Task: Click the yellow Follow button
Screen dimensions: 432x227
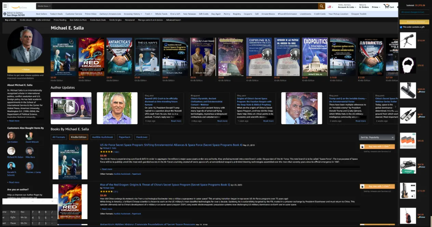Action: pos(25,69)
